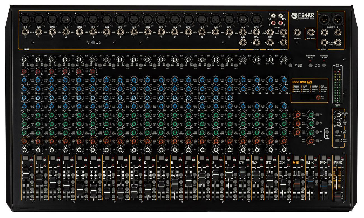
Task: Adjust the channel 5 GAIN knob
Action: point(79,60)
